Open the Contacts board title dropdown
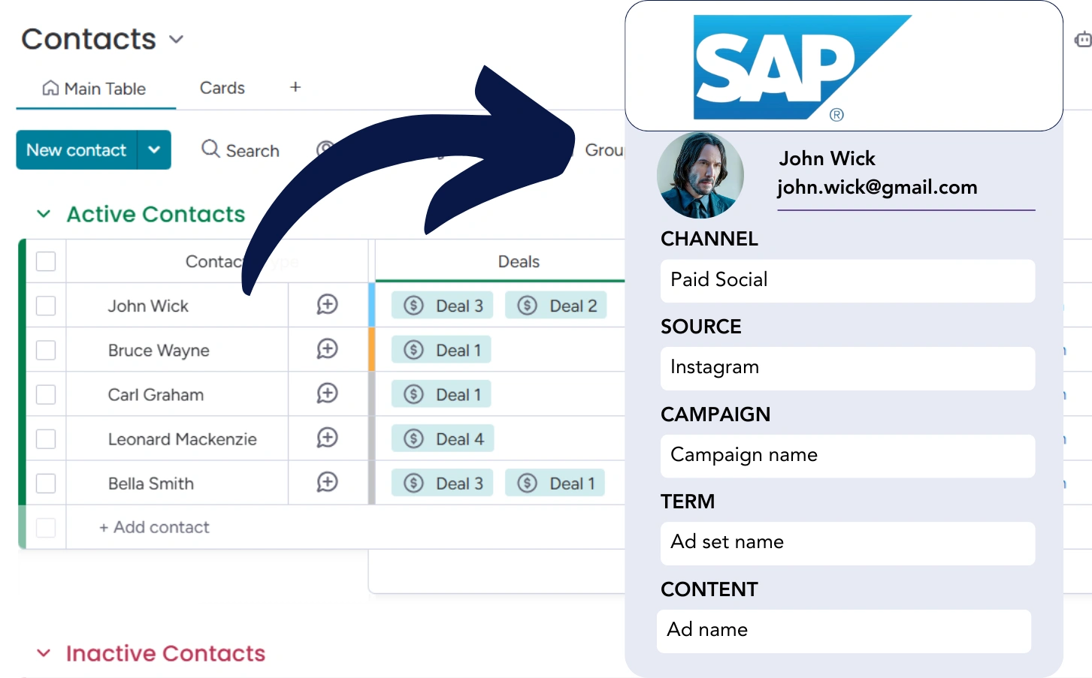 pos(177,39)
